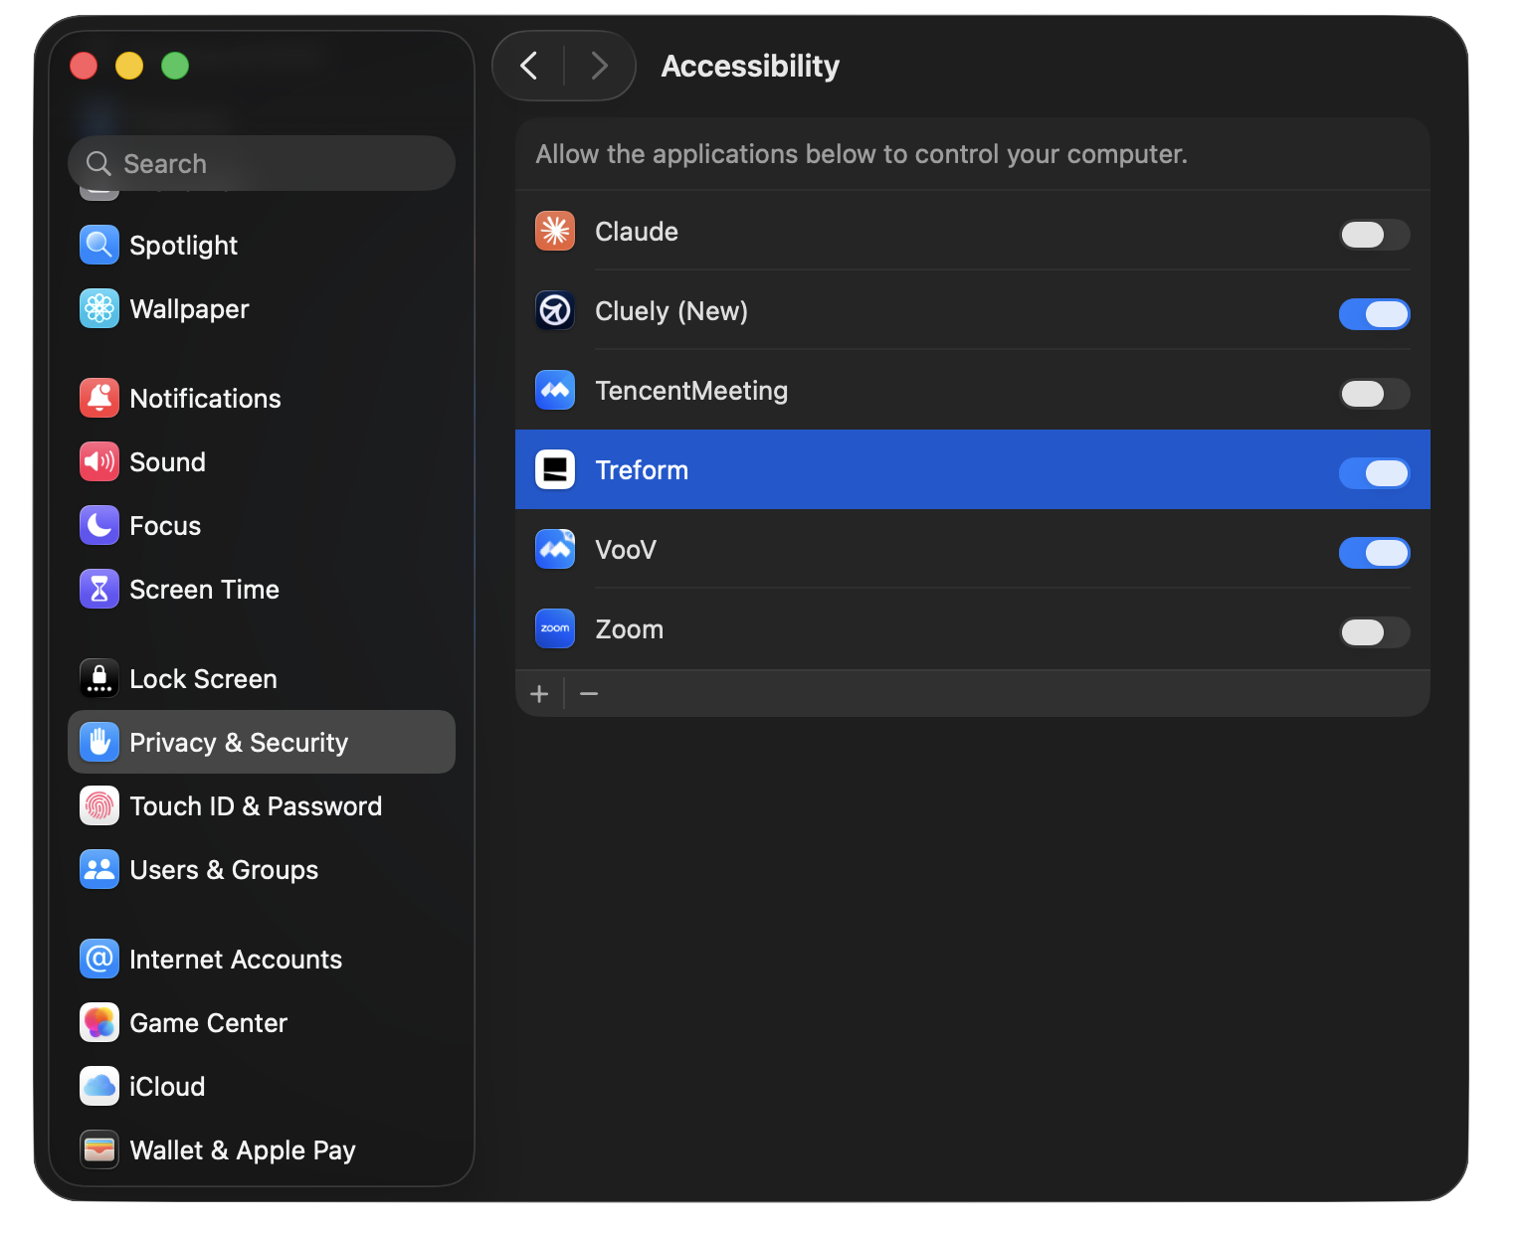Screen dimensions: 1528x1233
Task: Enable the Zoom toggle
Action: click(x=1375, y=632)
